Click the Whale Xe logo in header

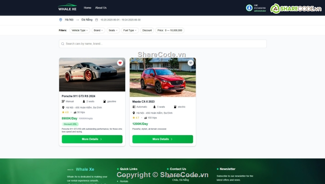(x=67, y=8)
